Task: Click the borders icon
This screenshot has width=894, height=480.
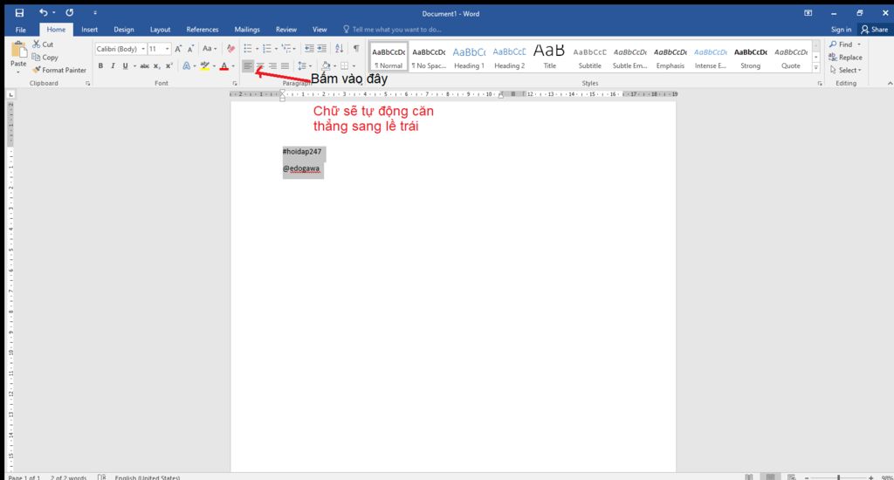Action: pos(344,66)
